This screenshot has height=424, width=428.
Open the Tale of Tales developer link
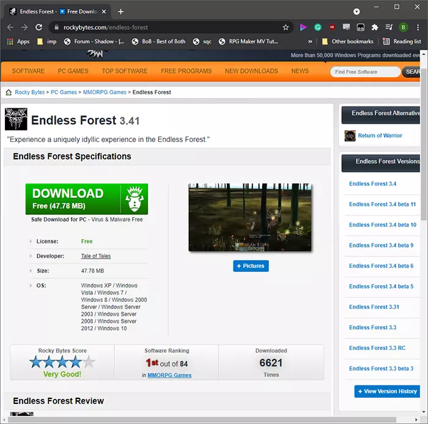pos(96,256)
